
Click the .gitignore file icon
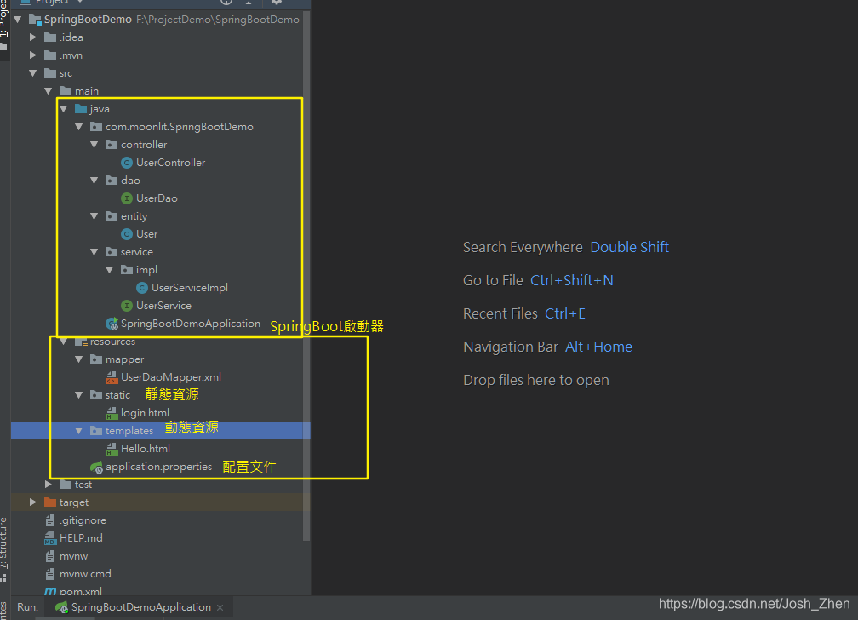pyautogui.click(x=50, y=520)
